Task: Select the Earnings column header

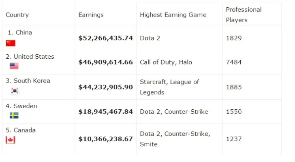Action: click(91, 15)
